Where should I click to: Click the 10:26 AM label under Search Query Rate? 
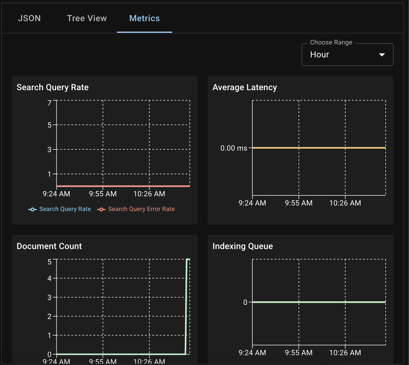149,194
